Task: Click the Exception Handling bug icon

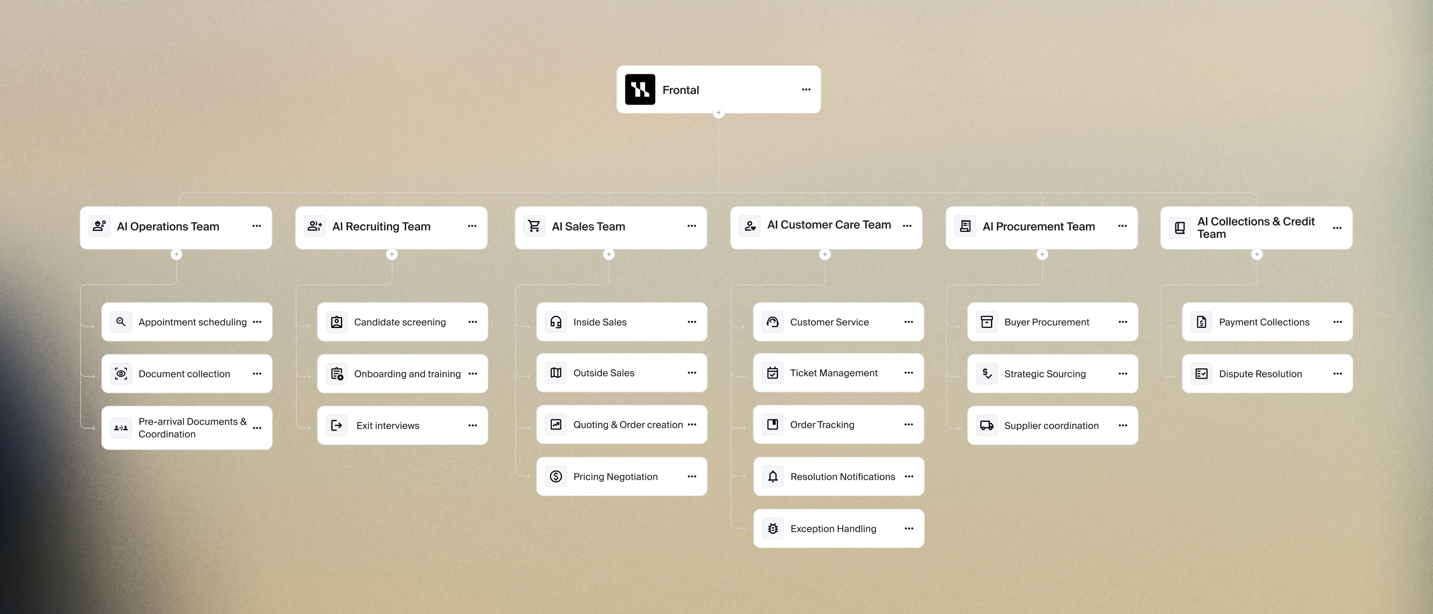Action: point(772,529)
